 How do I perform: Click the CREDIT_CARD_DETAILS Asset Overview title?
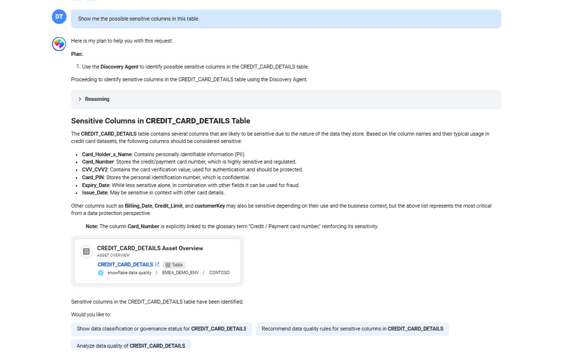[150, 248]
